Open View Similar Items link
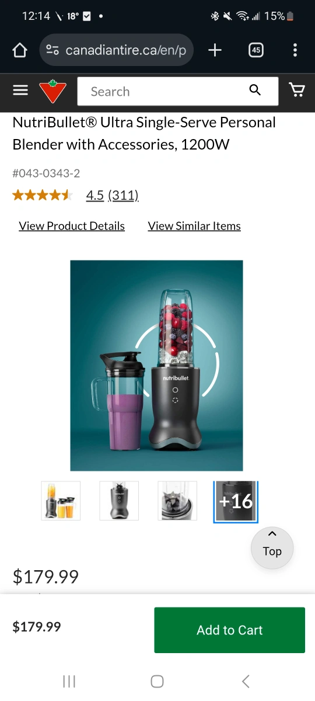Viewport: 315px width, 701px height. [194, 226]
